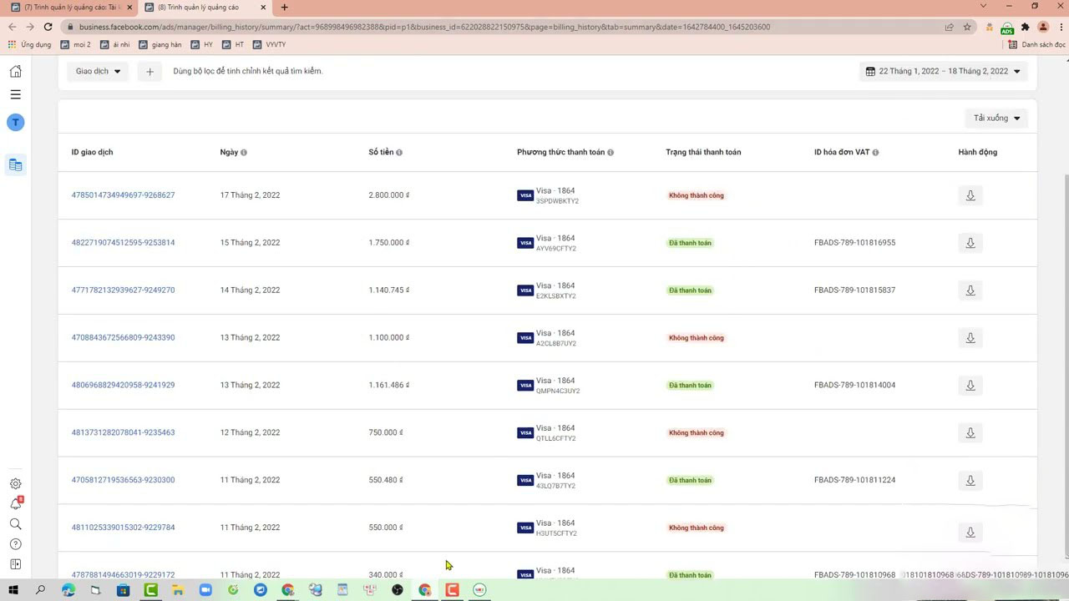
Task: Open transaction 4806968829420958-9241929
Action: coord(124,386)
